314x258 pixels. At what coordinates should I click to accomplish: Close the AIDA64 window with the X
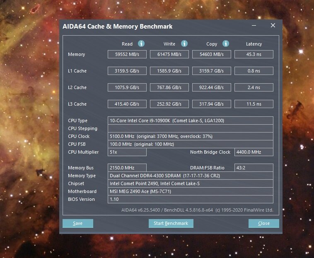273,25
